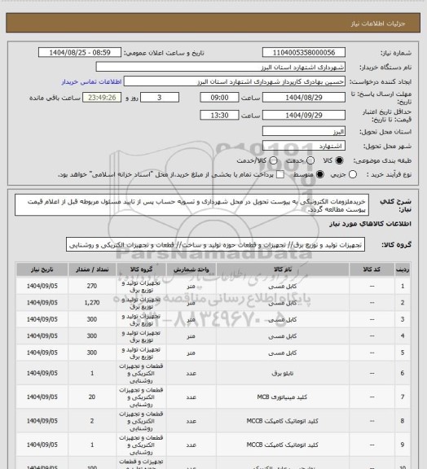Screen dimensions: 427x469
Task: Tick the Islamic treasury bonds payment checkbox
Action: click(280, 174)
